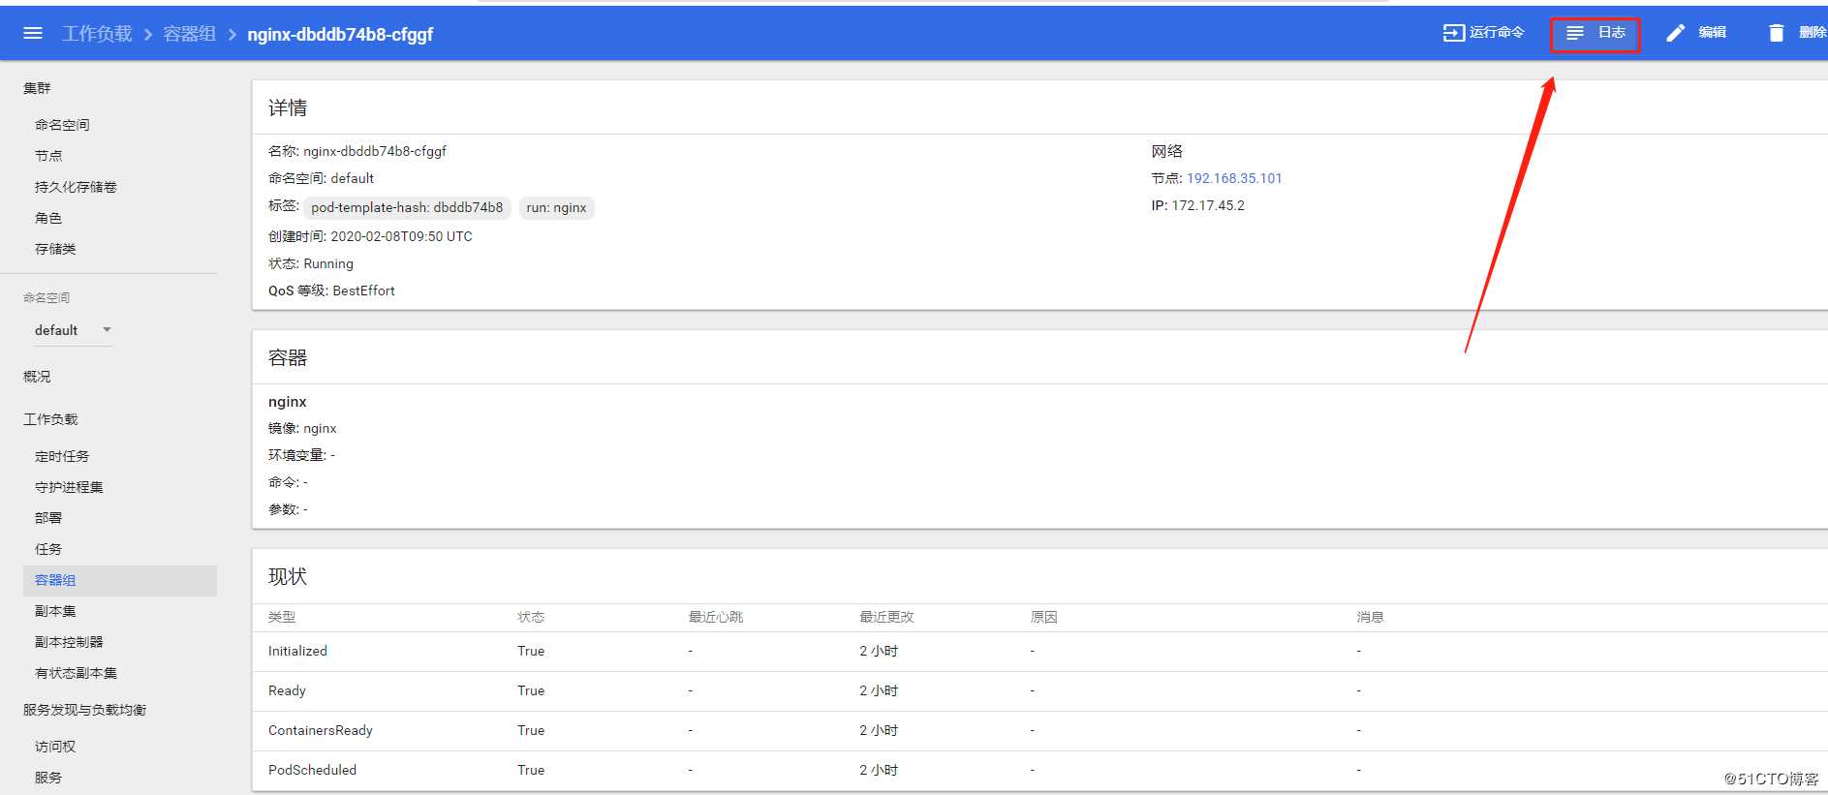1828x795 pixels.
Task: Click the Ready condition row
Action: pyautogui.click(x=1039, y=691)
